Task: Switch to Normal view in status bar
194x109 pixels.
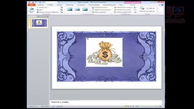Action: click(x=125, y=106)
